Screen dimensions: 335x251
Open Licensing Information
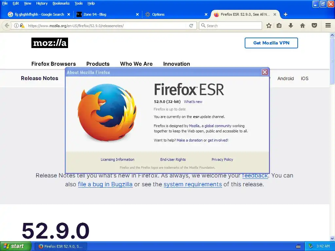coord(117,159)
